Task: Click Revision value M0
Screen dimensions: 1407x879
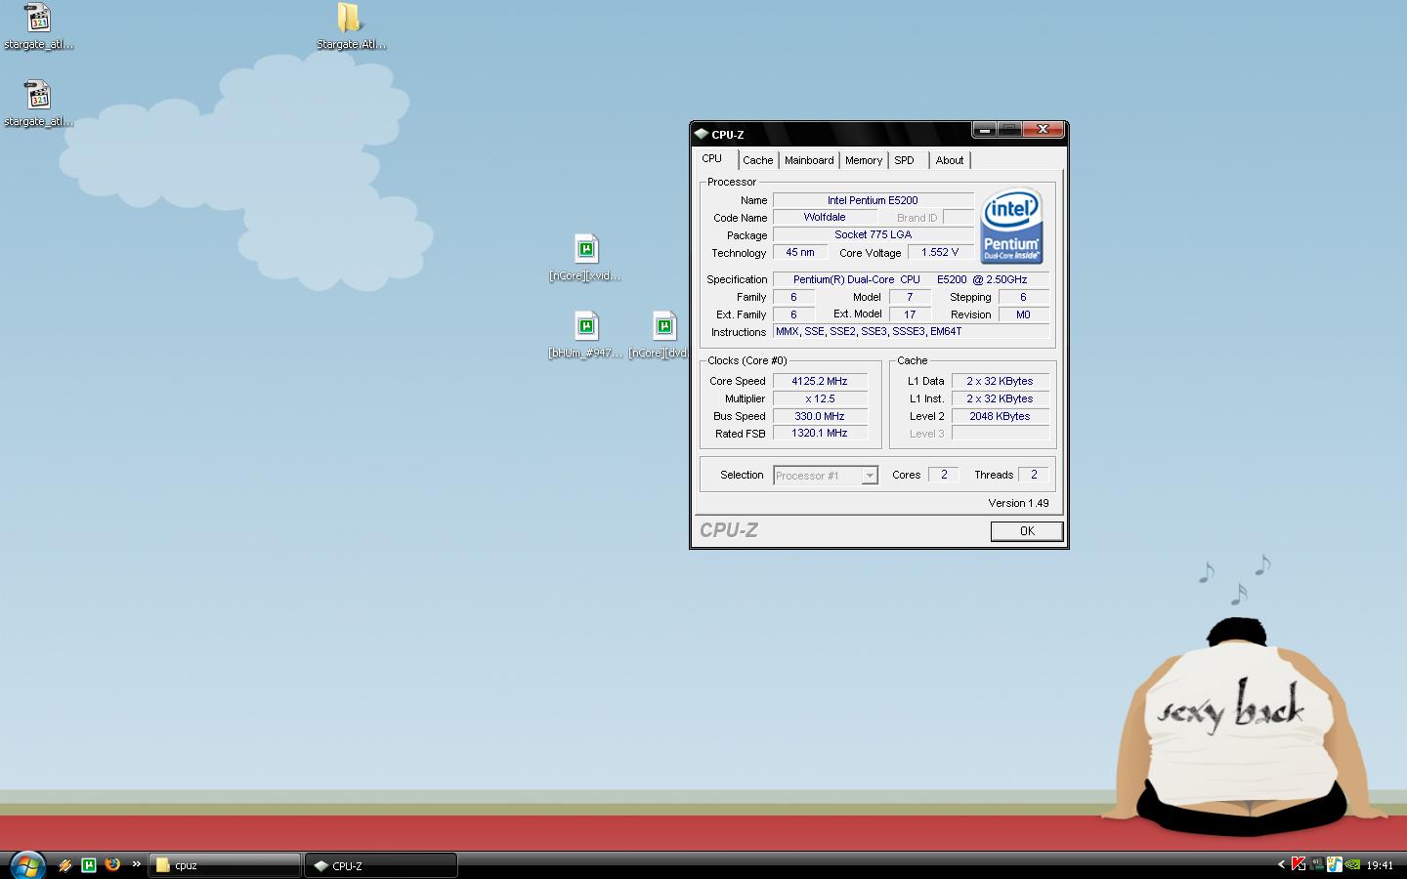Action: tap(1024, 314)
